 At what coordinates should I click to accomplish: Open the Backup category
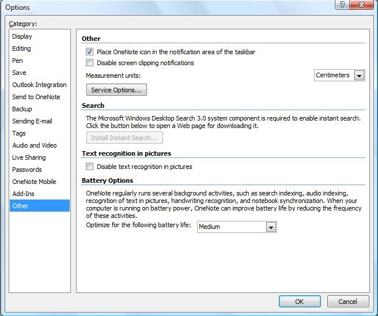click(x=40, y=109)
